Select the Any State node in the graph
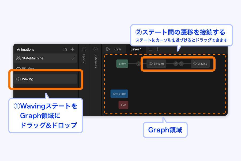The height and width of the screenshot is (161, 241). (x=119, y=94)
